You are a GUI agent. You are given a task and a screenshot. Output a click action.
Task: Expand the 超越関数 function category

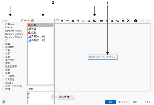(x=3, y=47)
